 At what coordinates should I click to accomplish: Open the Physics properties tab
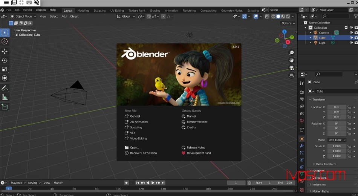(301, 160)
